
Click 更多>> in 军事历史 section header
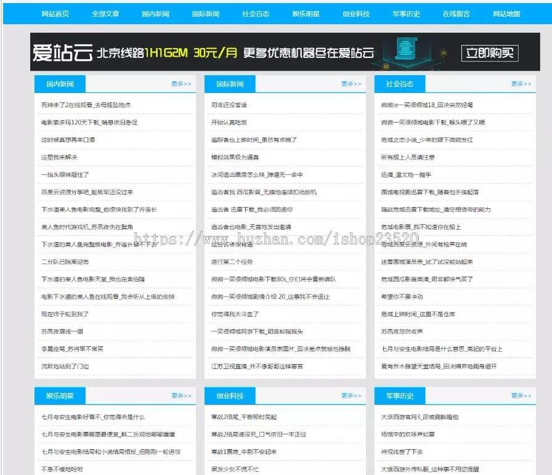click(521, 396)
